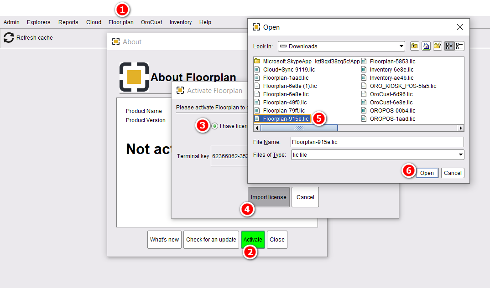Create a new folder in Open dialog

(438, 46)
